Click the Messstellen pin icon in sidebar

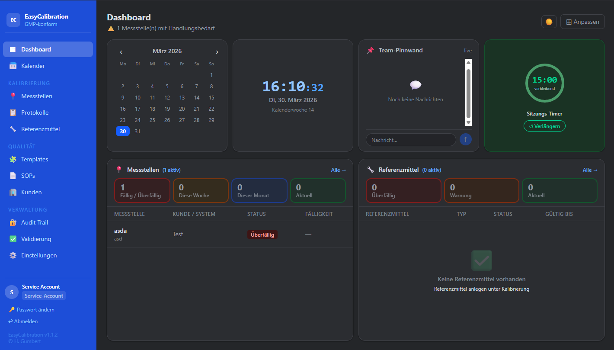click(13, 96)
